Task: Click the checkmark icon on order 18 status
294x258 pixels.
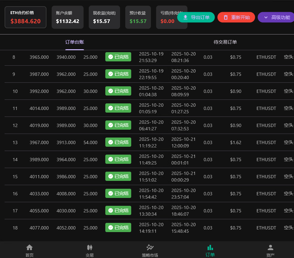Action: 110,227
